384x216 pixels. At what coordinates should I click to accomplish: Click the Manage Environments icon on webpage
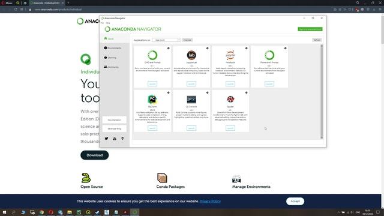236,179
